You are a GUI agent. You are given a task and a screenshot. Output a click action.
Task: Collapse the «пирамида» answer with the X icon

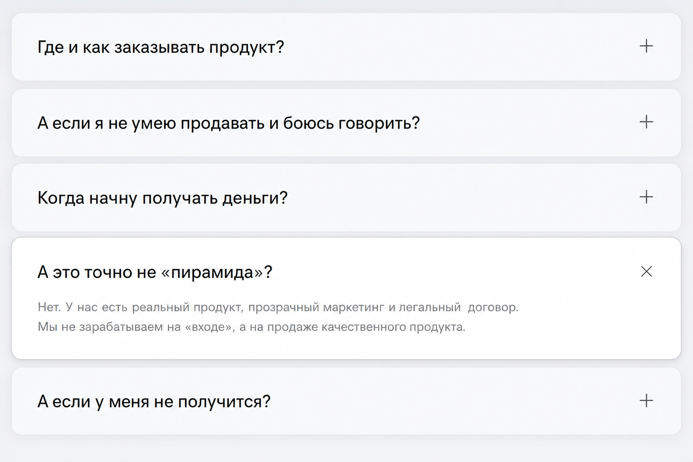point(646,272)
